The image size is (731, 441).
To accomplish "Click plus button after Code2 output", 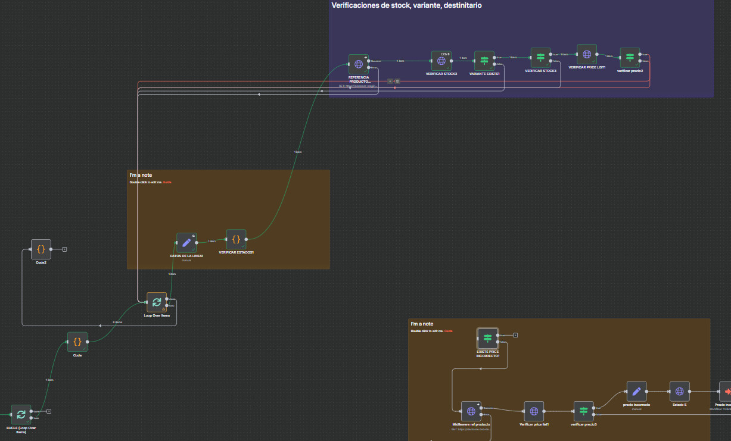I will (64, 249).
